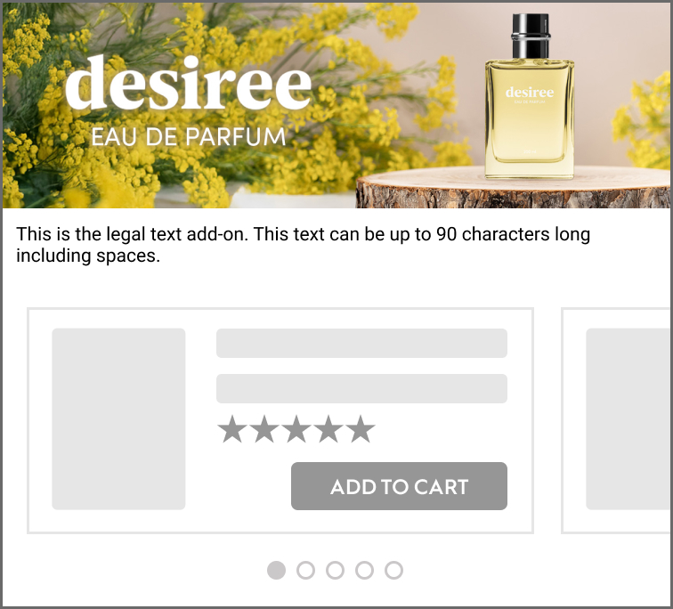Select the second carousel pagination dot
The width and height of the screenshot is (673, 609).
305,570
